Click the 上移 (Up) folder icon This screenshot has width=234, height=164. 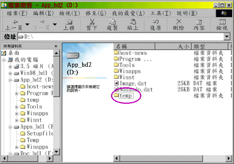[69, 22]
